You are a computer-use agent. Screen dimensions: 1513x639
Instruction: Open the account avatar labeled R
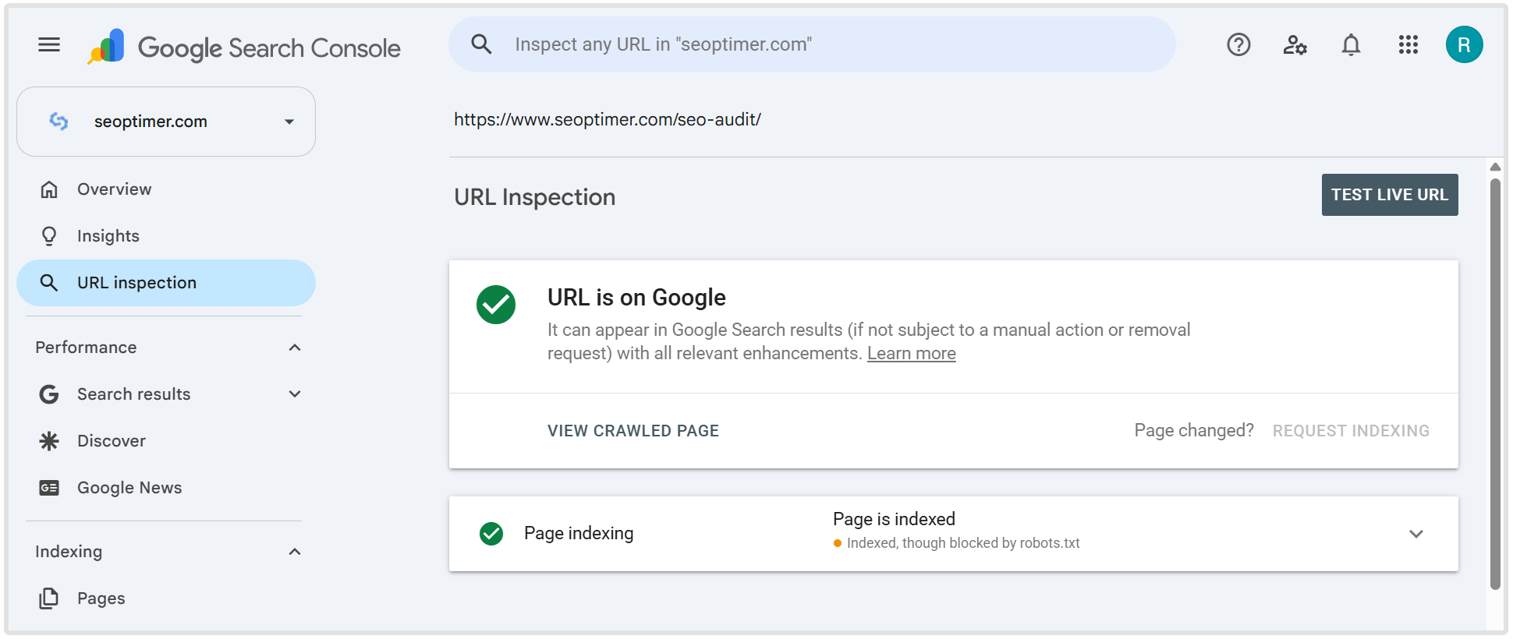click(1464, 44)
